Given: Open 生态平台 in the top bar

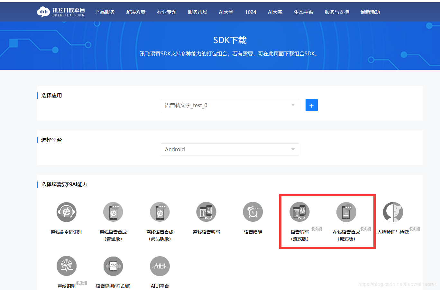Looking at the screenshot, I should coord(304,12).
